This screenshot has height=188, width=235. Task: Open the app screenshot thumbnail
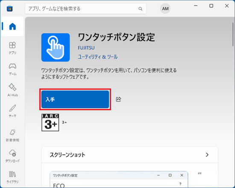(x=119, y=179)
